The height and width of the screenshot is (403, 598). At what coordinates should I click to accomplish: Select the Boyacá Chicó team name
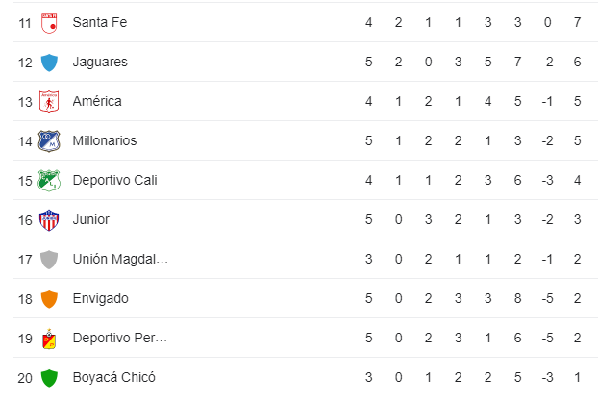click(113, 377)
